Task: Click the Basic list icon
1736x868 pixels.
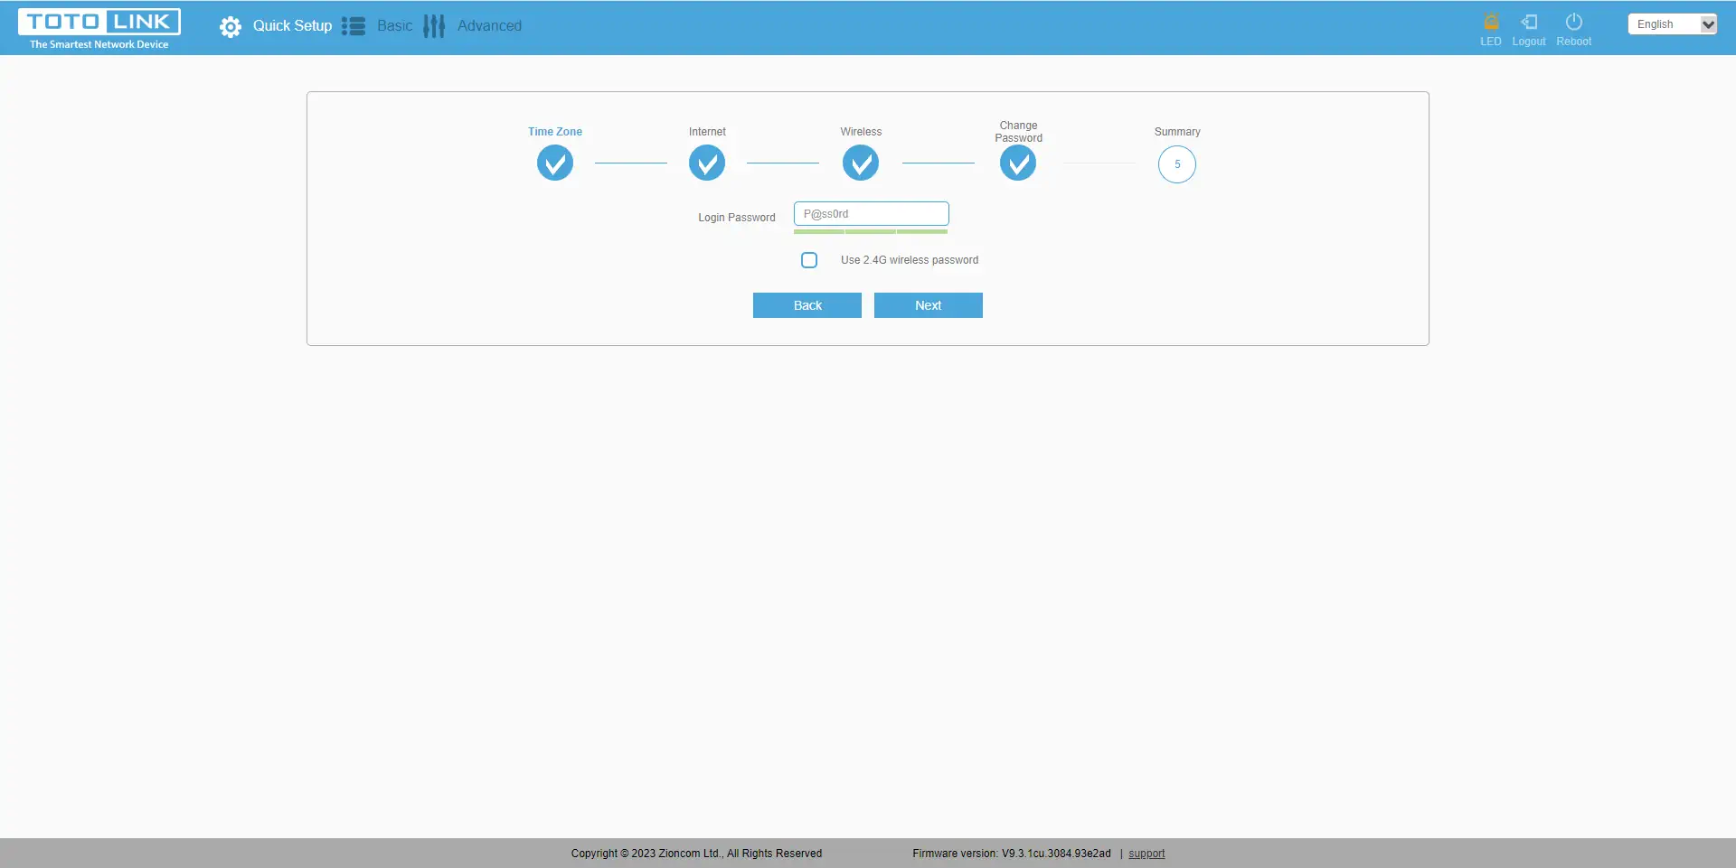Action: point(354,26)
